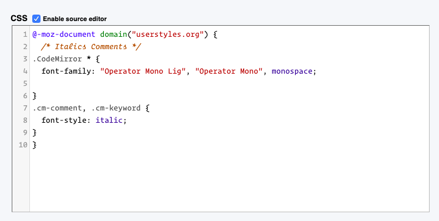
Task: Click the "userstyles.org" string
Action: pos(167,34)
